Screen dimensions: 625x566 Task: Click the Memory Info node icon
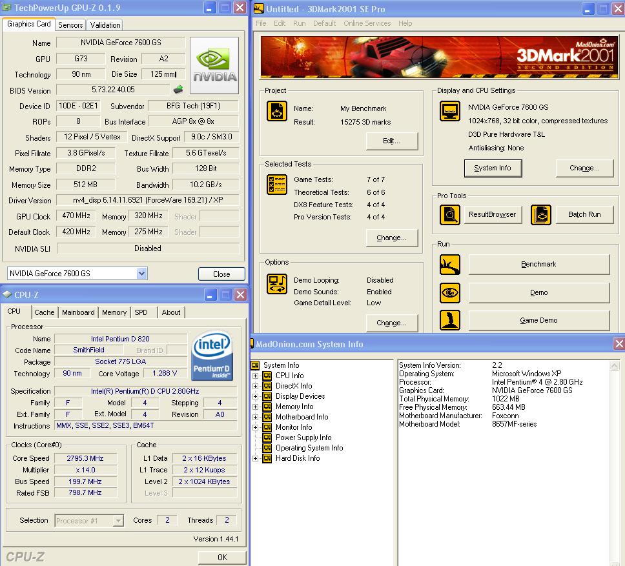[267, 407]
